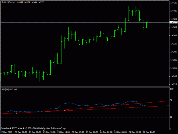Click the 24 Dec 10:00 time label
This screenshot has width=178, height=134.
[x=135, y=132]
